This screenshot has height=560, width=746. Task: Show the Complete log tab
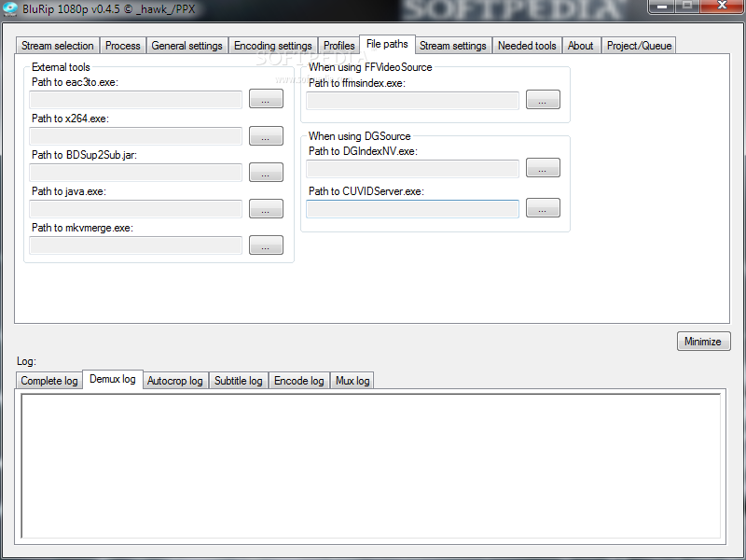49,381
